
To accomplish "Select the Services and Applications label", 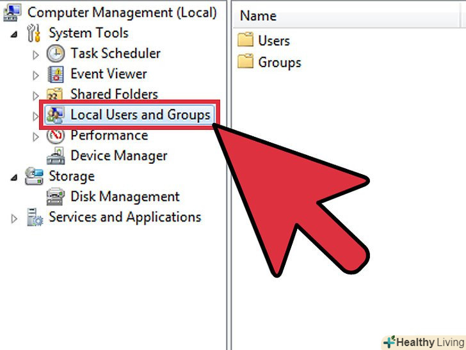I will 125,217.
